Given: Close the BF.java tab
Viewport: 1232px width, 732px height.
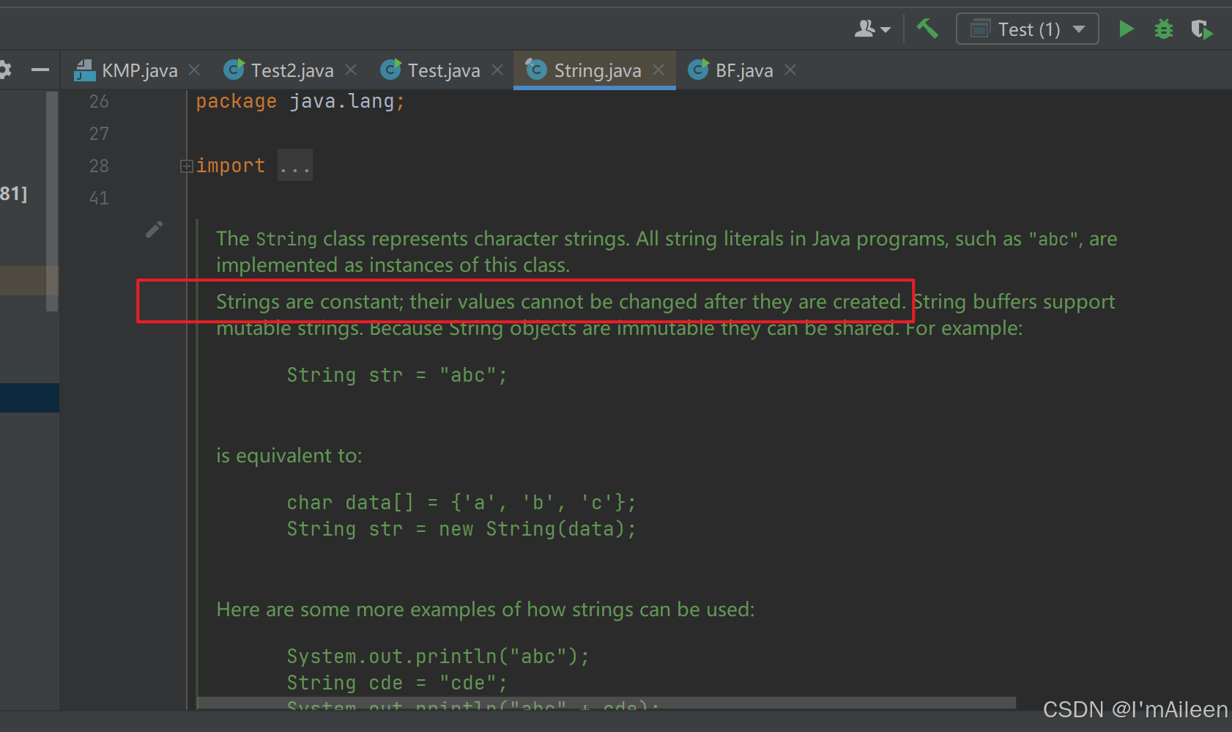Looking at the screenshot, I should coord(790,70).
